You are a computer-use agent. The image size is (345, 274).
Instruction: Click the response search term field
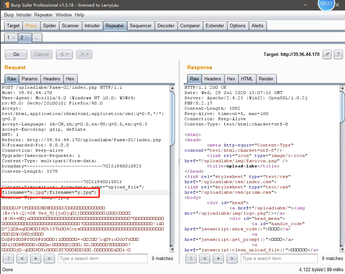pyautogui.click(x=279, y=258)
